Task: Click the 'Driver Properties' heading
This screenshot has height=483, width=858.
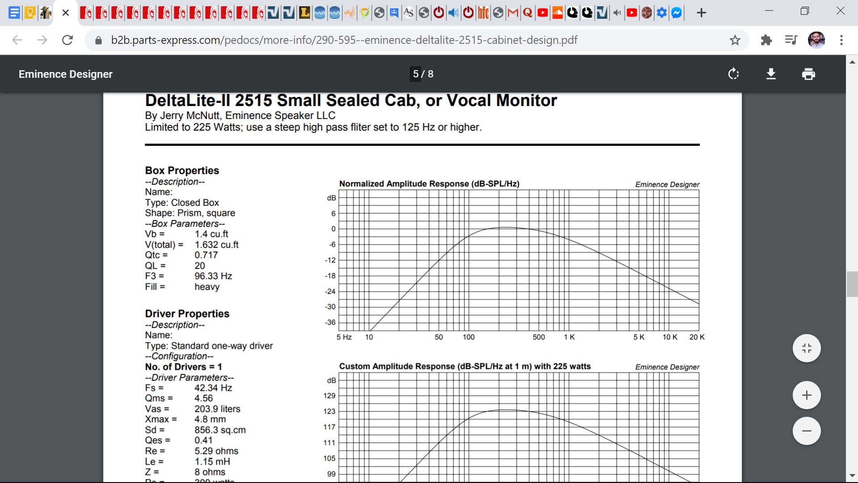Action: click(187, 314)
